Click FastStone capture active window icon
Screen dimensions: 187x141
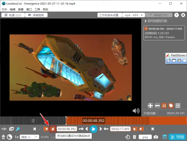pyautogui.click(x=174, y=61)
